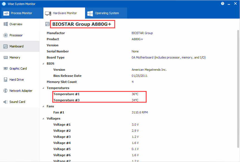
Task: Collapse the Temperatures group
Action: click(x=43, y=88)
